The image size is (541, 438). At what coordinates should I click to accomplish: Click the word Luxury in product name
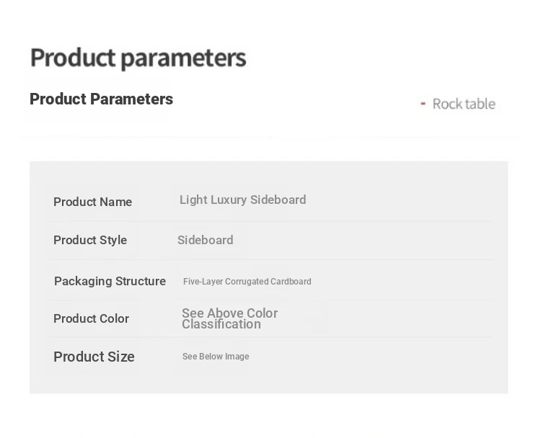[229, 200]
